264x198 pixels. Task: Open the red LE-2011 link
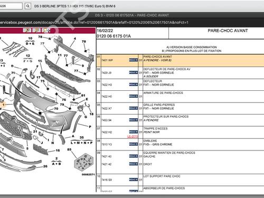tap(133, 136)
